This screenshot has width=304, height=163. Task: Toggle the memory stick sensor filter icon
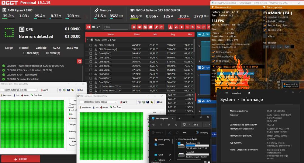coord(156,27)
